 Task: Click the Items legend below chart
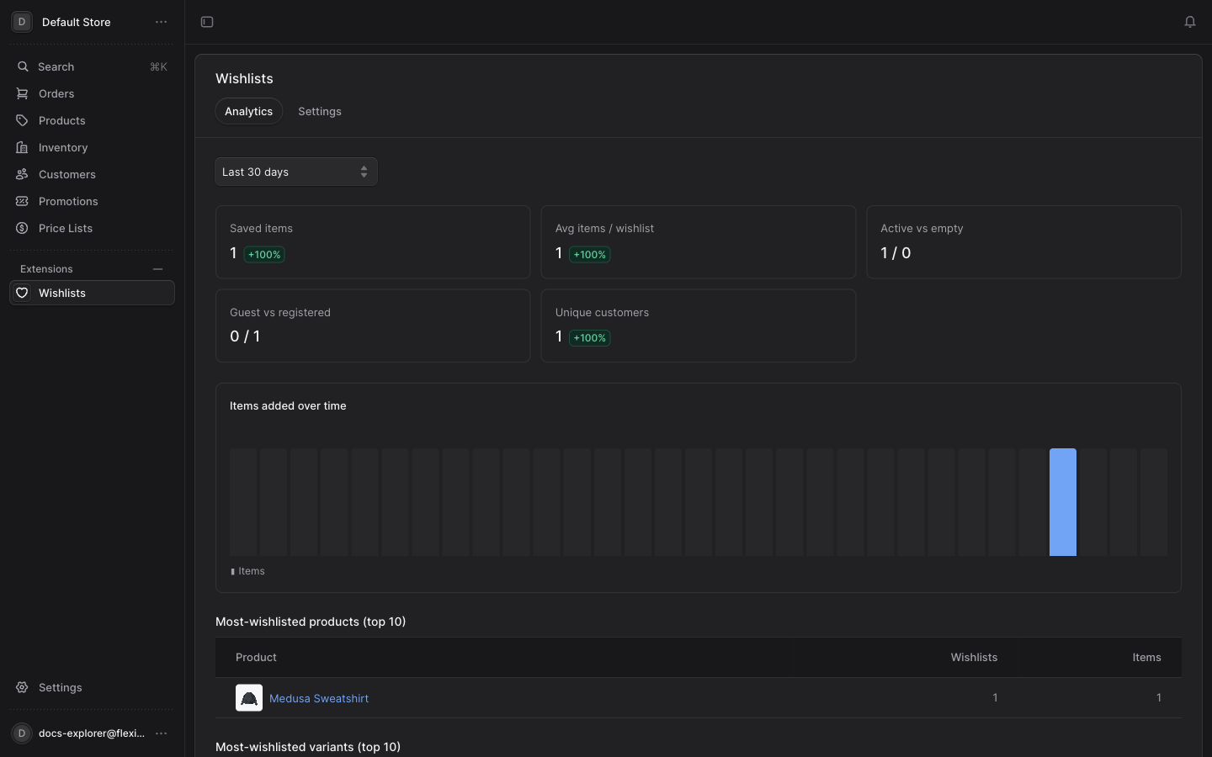click(x=247, y=571)
